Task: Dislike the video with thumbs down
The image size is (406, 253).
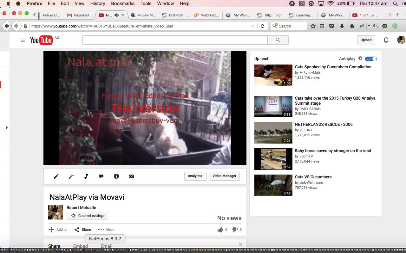Action: (235, 230)
